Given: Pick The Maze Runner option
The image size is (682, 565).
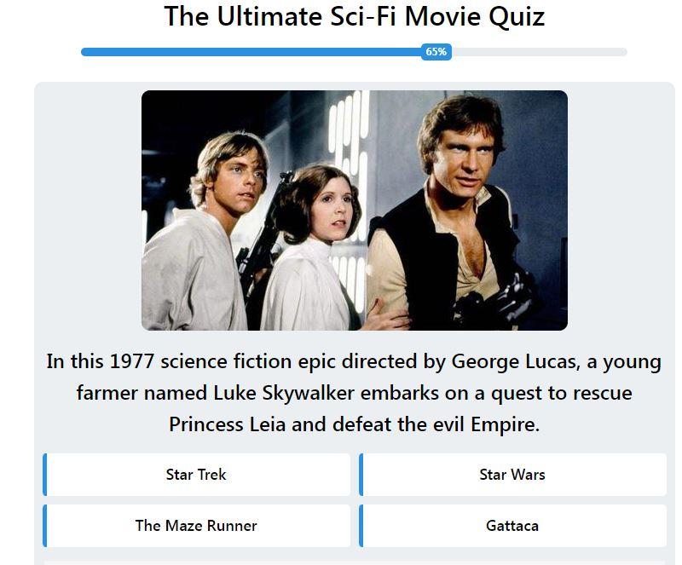Looking at the screenshot, I should point(196,526).
